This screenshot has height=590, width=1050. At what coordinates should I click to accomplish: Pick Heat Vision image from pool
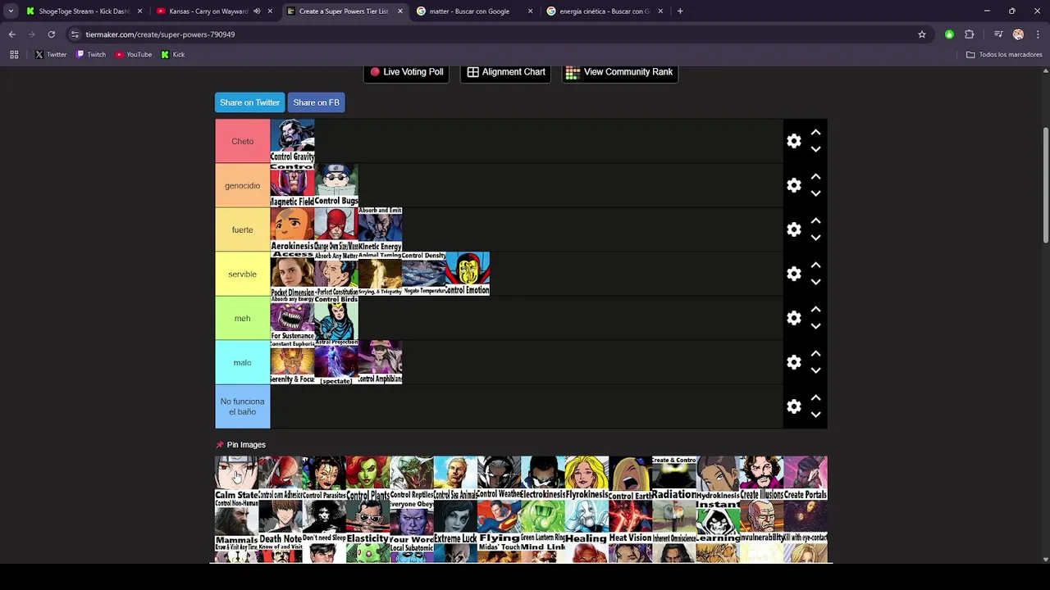tap(630, 523)
